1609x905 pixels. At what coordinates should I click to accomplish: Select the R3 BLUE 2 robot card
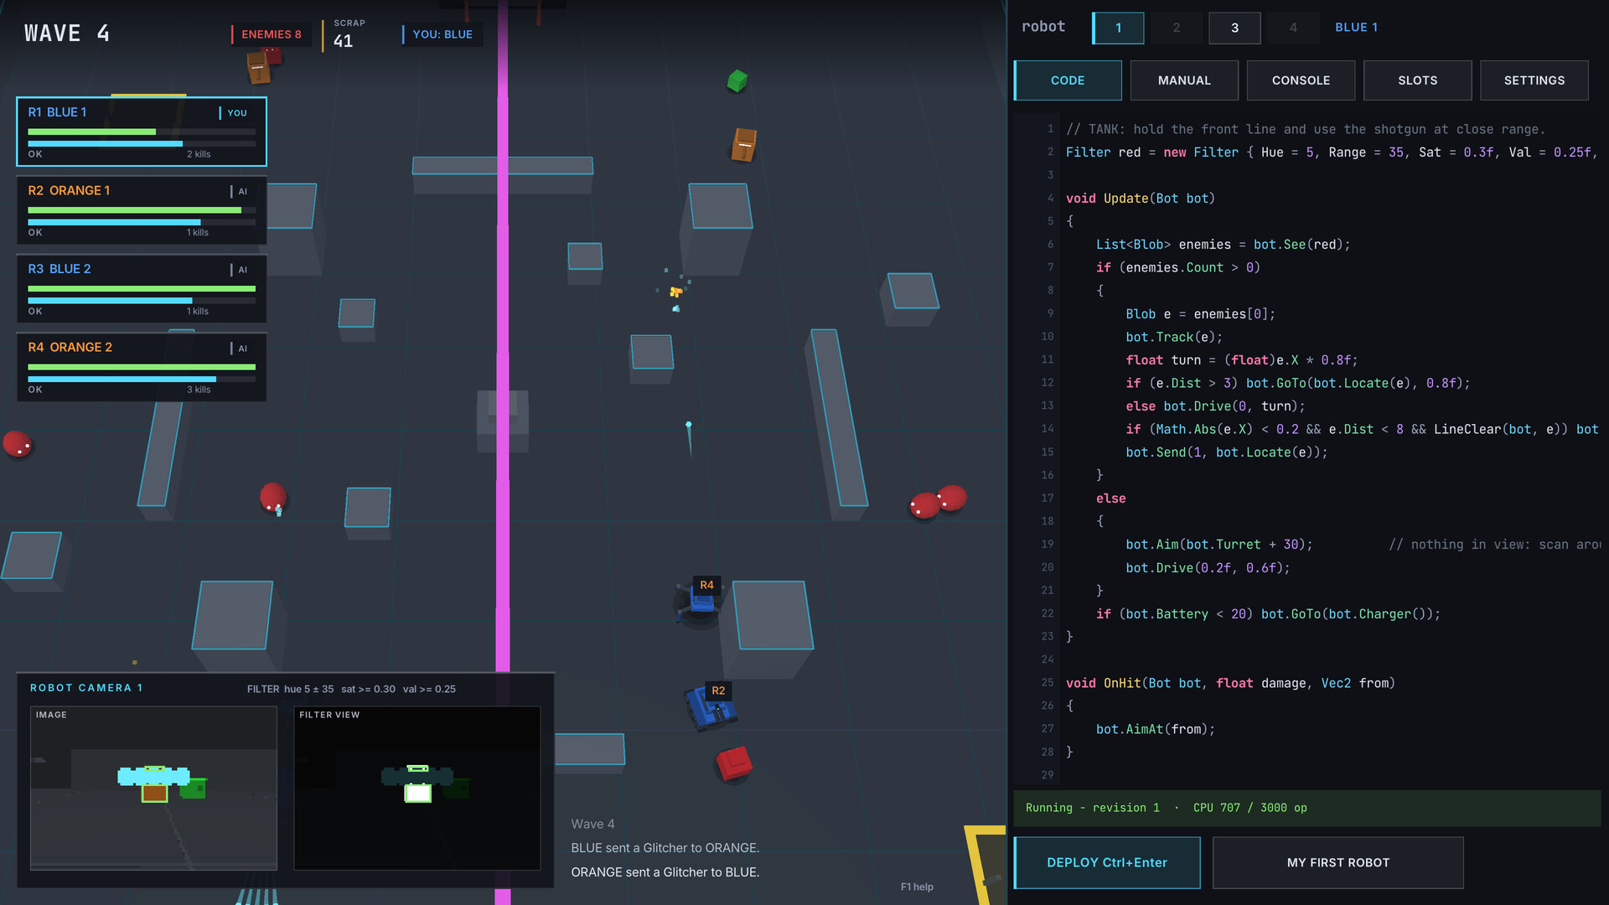[x=142, y=288]
